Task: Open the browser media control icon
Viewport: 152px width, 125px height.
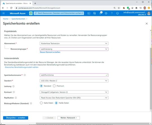Action: 140,8
